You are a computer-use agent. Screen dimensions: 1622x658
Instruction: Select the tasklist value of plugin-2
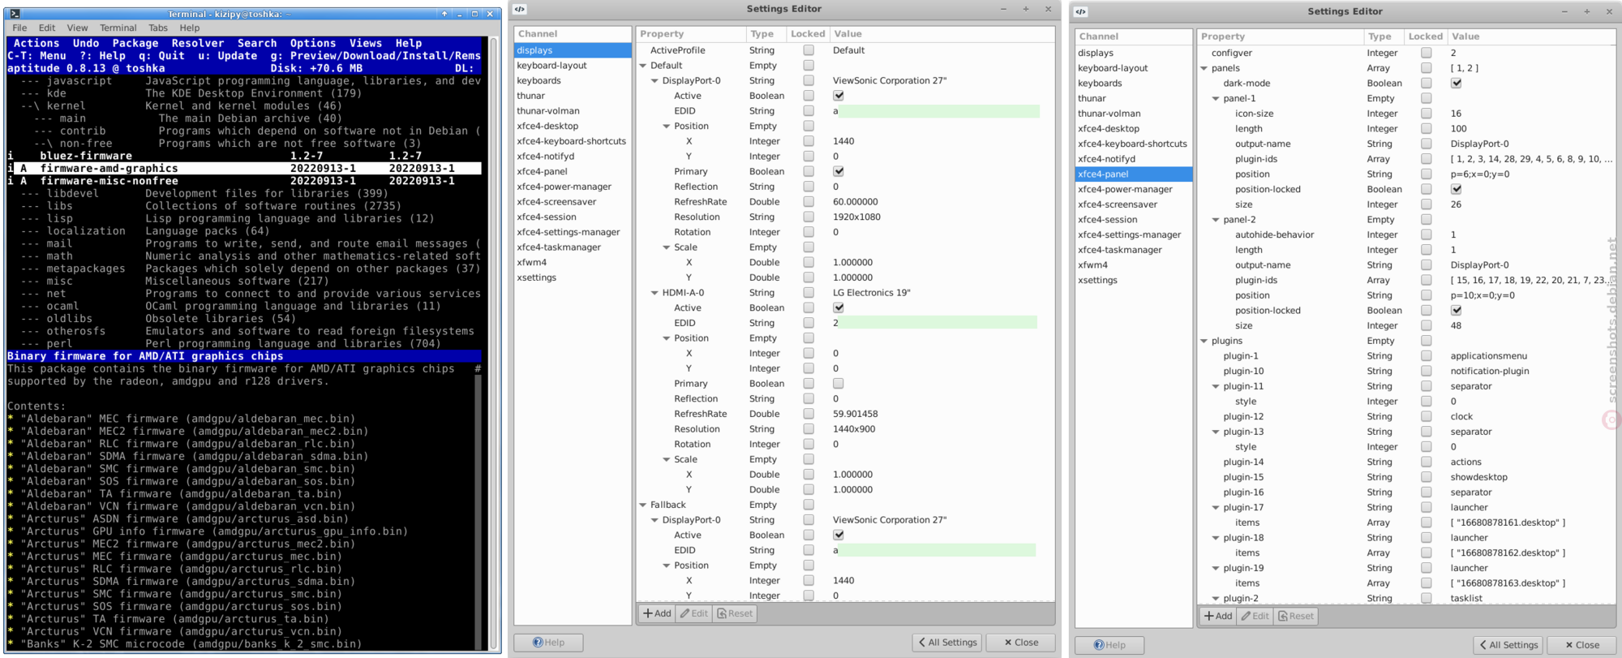1466,599
